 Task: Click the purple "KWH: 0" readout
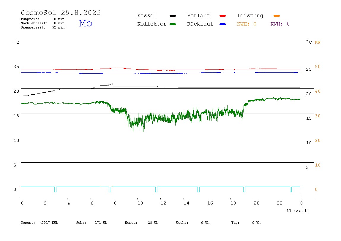(x=280, y=24)
